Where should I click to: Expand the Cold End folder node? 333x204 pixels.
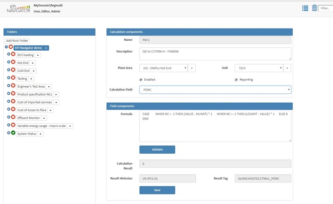[9, 70]
